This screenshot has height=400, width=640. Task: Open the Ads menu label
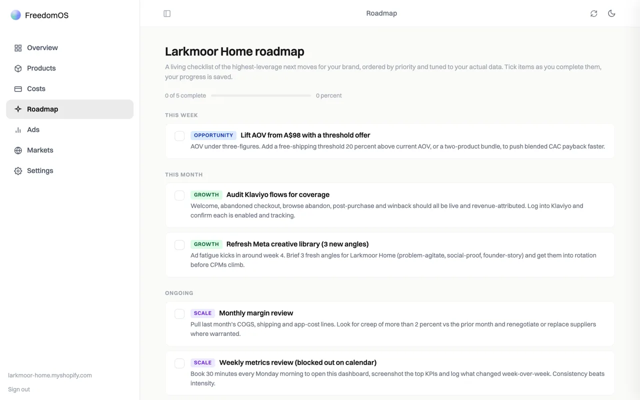(33, 130)
